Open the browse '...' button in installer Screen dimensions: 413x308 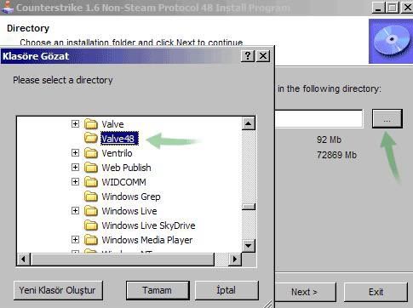tap(387, 119)
